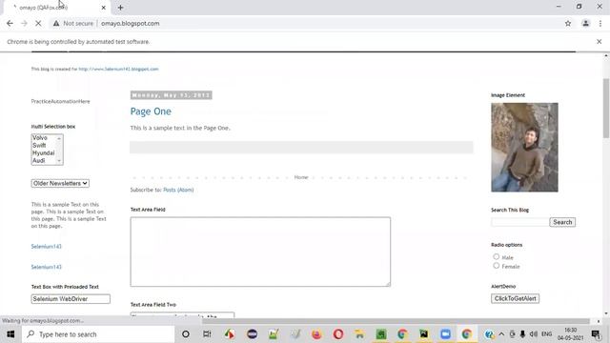610x343 pixels.
Task: Select Swift in the multi selection box
Action: click(x=39, y=145)
